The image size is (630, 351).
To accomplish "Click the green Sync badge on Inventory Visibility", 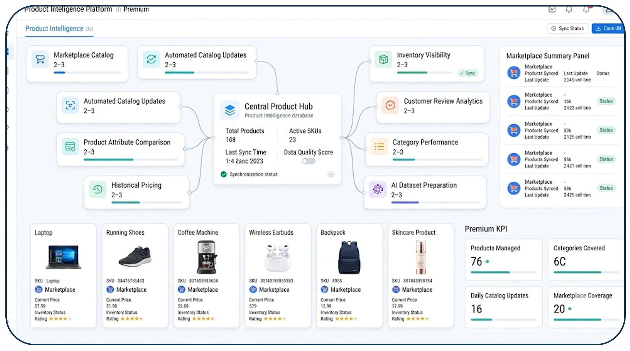I will coord(467,73).
